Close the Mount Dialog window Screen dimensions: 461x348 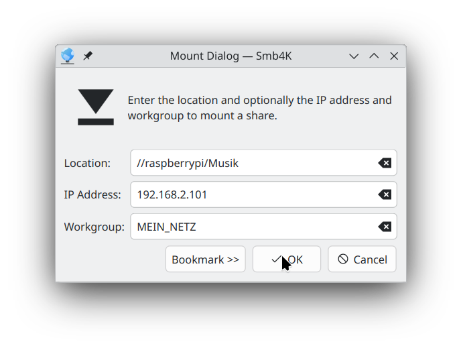pyautogui.click(x=394, y=56)
